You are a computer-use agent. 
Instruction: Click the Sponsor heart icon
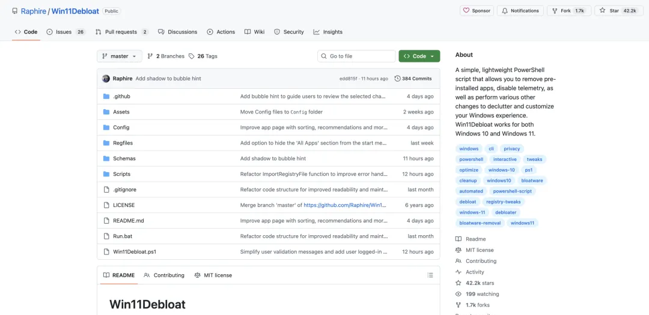466,11
